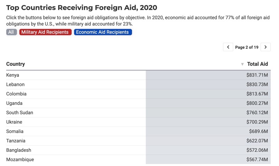The image size is (279, 166).
Task: Go to the next page arrow
Action: [265, 47]
